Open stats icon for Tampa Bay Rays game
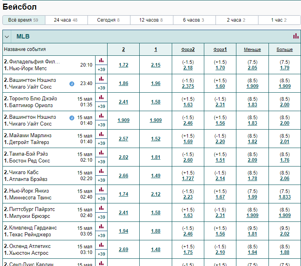Viewport: 301px width, 266px height. coord(102,153)
